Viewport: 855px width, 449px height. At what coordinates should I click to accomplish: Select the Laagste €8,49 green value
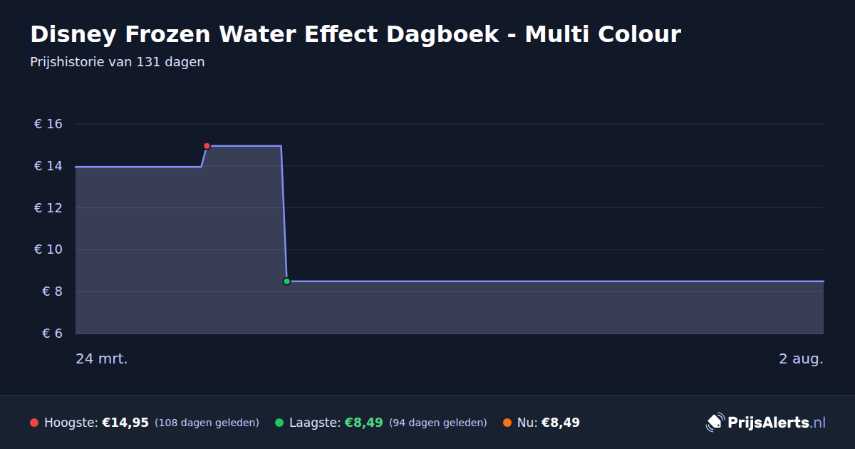364,423
